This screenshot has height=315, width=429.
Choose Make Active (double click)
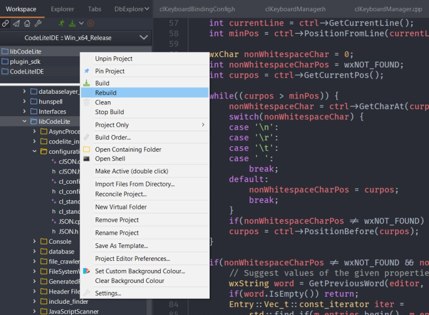coord(145,171)
